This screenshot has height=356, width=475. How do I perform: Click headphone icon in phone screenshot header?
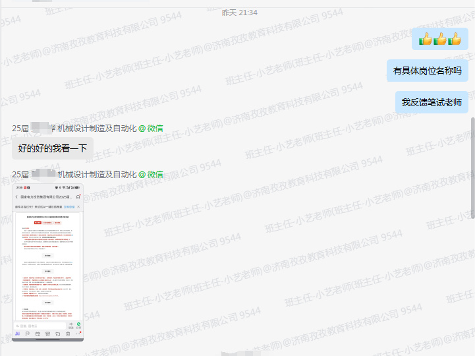coord(78,197)
